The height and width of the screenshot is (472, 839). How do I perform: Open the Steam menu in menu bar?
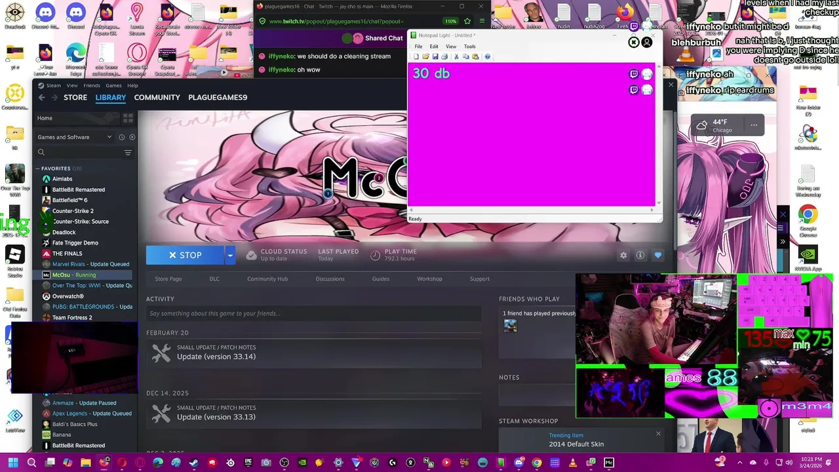pyautogui.click(x=54, y=85)
